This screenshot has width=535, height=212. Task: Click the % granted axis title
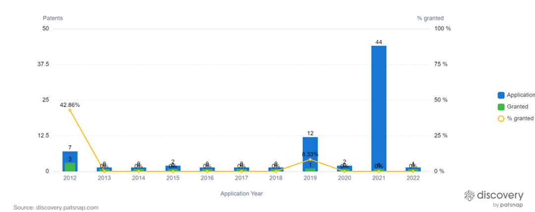point(430,18)
